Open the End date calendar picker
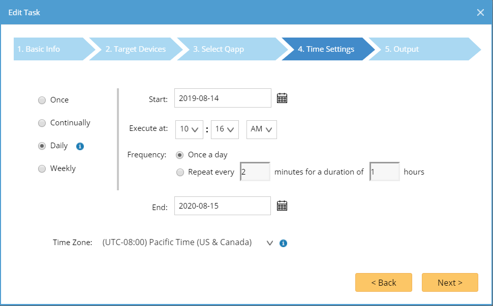The width and height of the screenshot is (493, 306). click(x=282, y=206)
